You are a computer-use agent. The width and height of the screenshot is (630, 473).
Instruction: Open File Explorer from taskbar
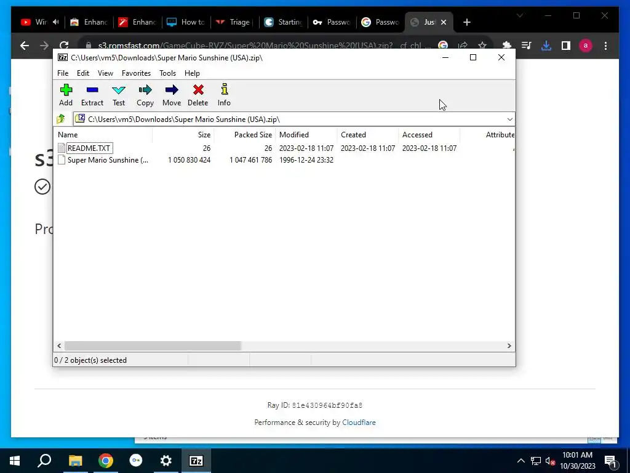click(75, 461)
